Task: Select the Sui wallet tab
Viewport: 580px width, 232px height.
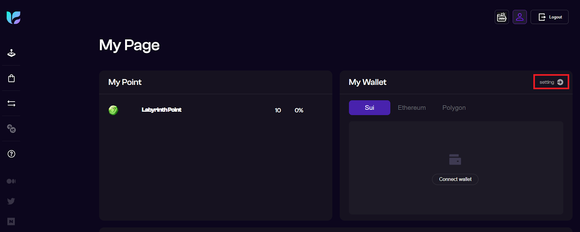Action: (x=369, y=108)
